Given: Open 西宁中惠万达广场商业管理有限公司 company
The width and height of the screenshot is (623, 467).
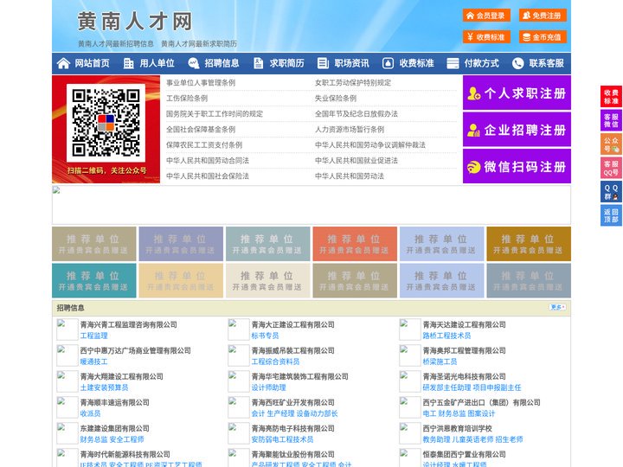Looking at the screenshot, I should coord(136,350).
